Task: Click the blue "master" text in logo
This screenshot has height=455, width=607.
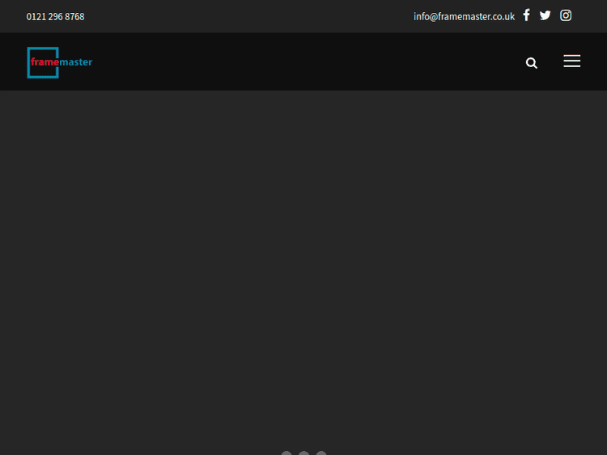Action: click(x=76, y=62)
